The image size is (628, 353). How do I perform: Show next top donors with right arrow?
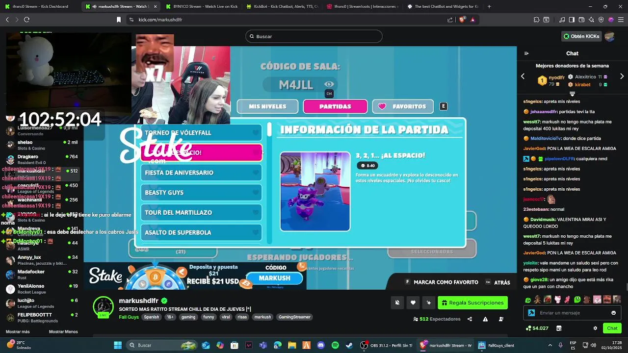622,76
